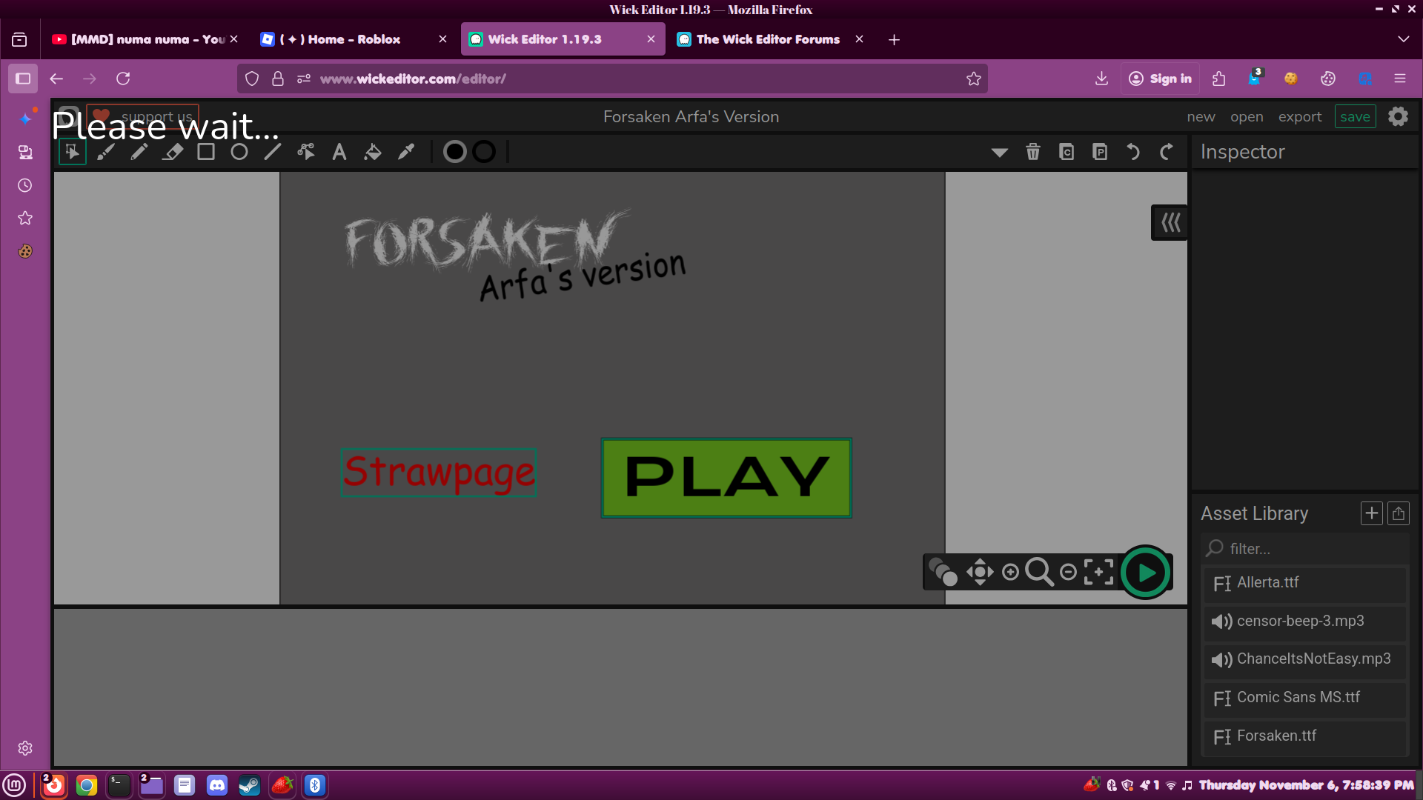Image resolution: width=1423 pixels, height=800 pixels.
Task: Choose the Rectangle shape tool
Action: [206, 152]
